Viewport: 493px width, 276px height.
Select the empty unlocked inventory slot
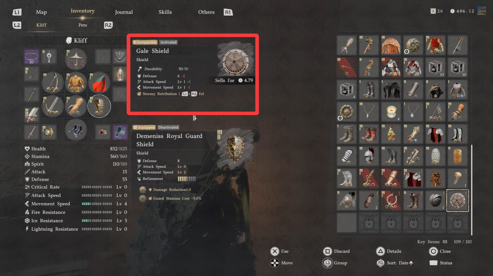coord(346,222)
